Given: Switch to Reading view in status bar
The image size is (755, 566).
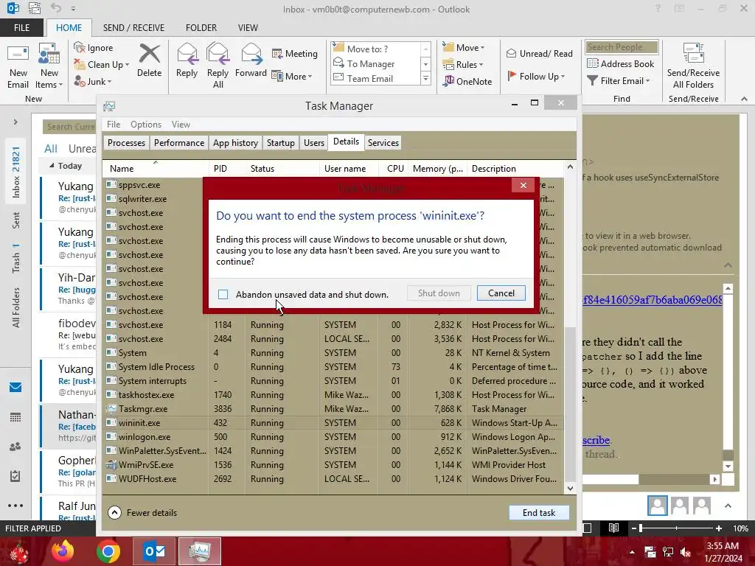Looking at the screenshot, I should (613, 528).
